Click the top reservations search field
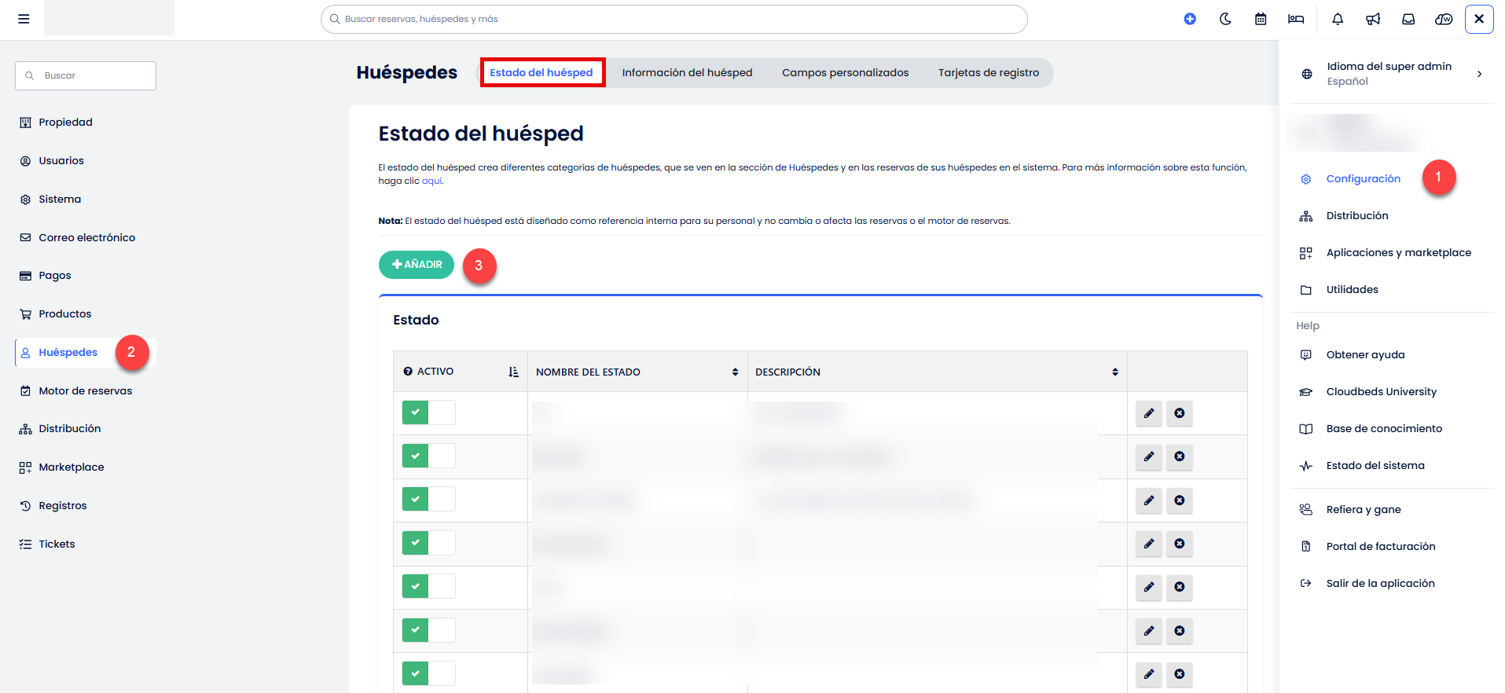 (x=674, y=19)
